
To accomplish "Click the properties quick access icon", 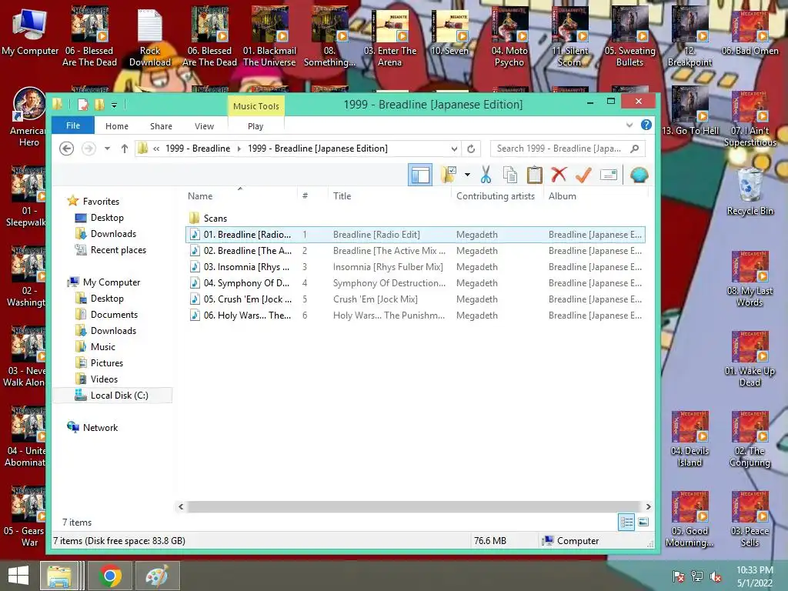I will pyautogui.click(x=83, y=105).
